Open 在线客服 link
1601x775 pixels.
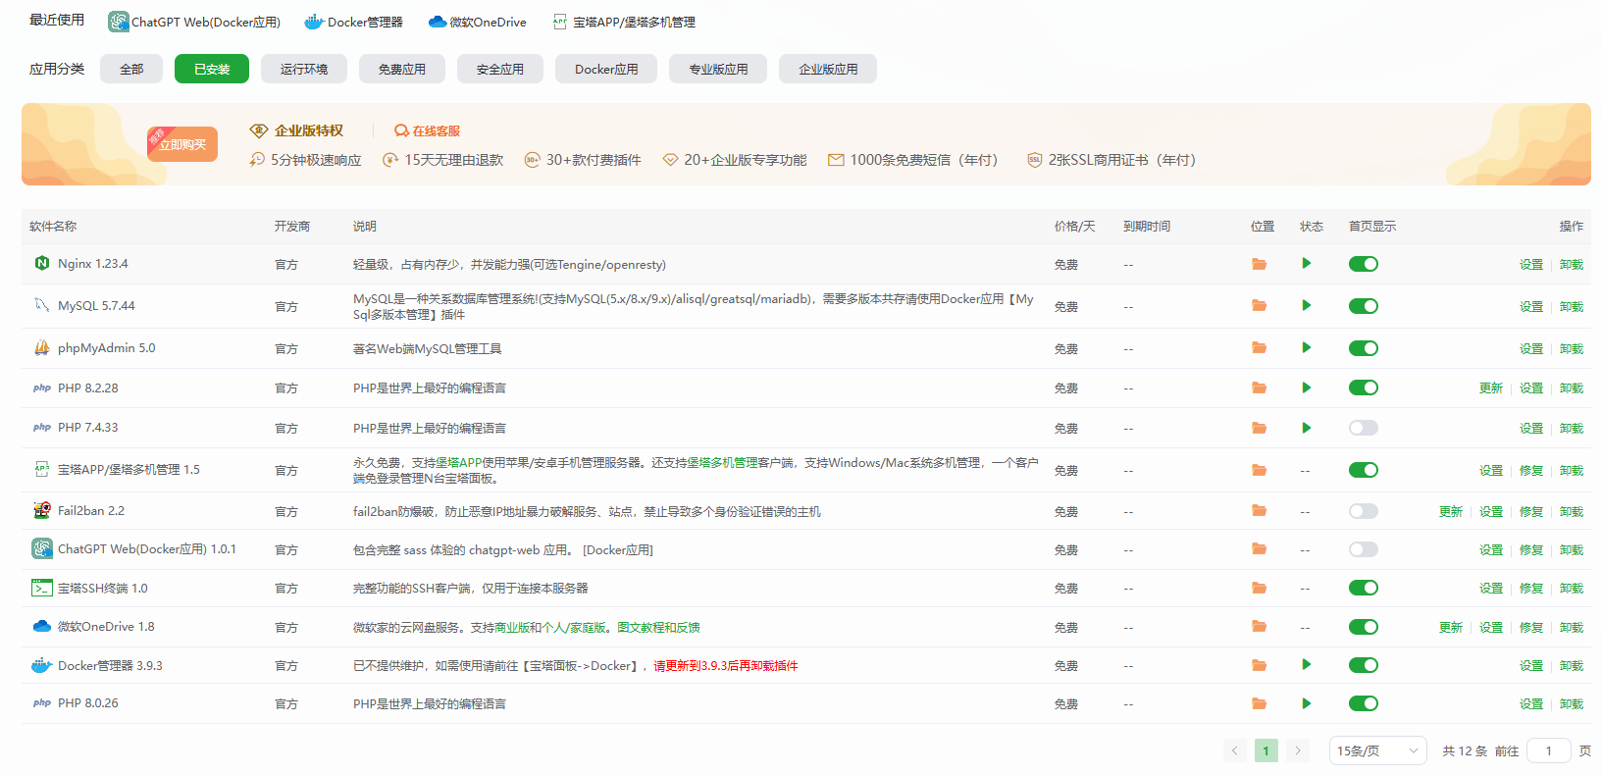click(427, 130)
